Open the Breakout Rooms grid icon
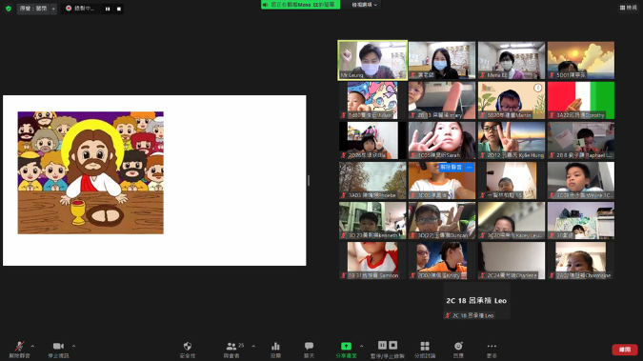 (x=425, y=350)
